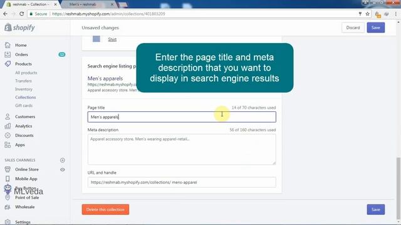Add a sales channel with plus icon
Image resolution: width=401 pixels, height=225 pixels.
click(63, 160)
